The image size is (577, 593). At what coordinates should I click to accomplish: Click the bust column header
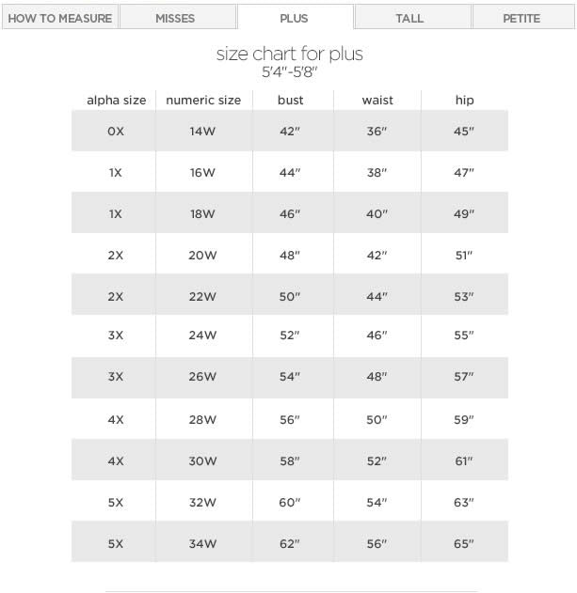coord(290,100)
